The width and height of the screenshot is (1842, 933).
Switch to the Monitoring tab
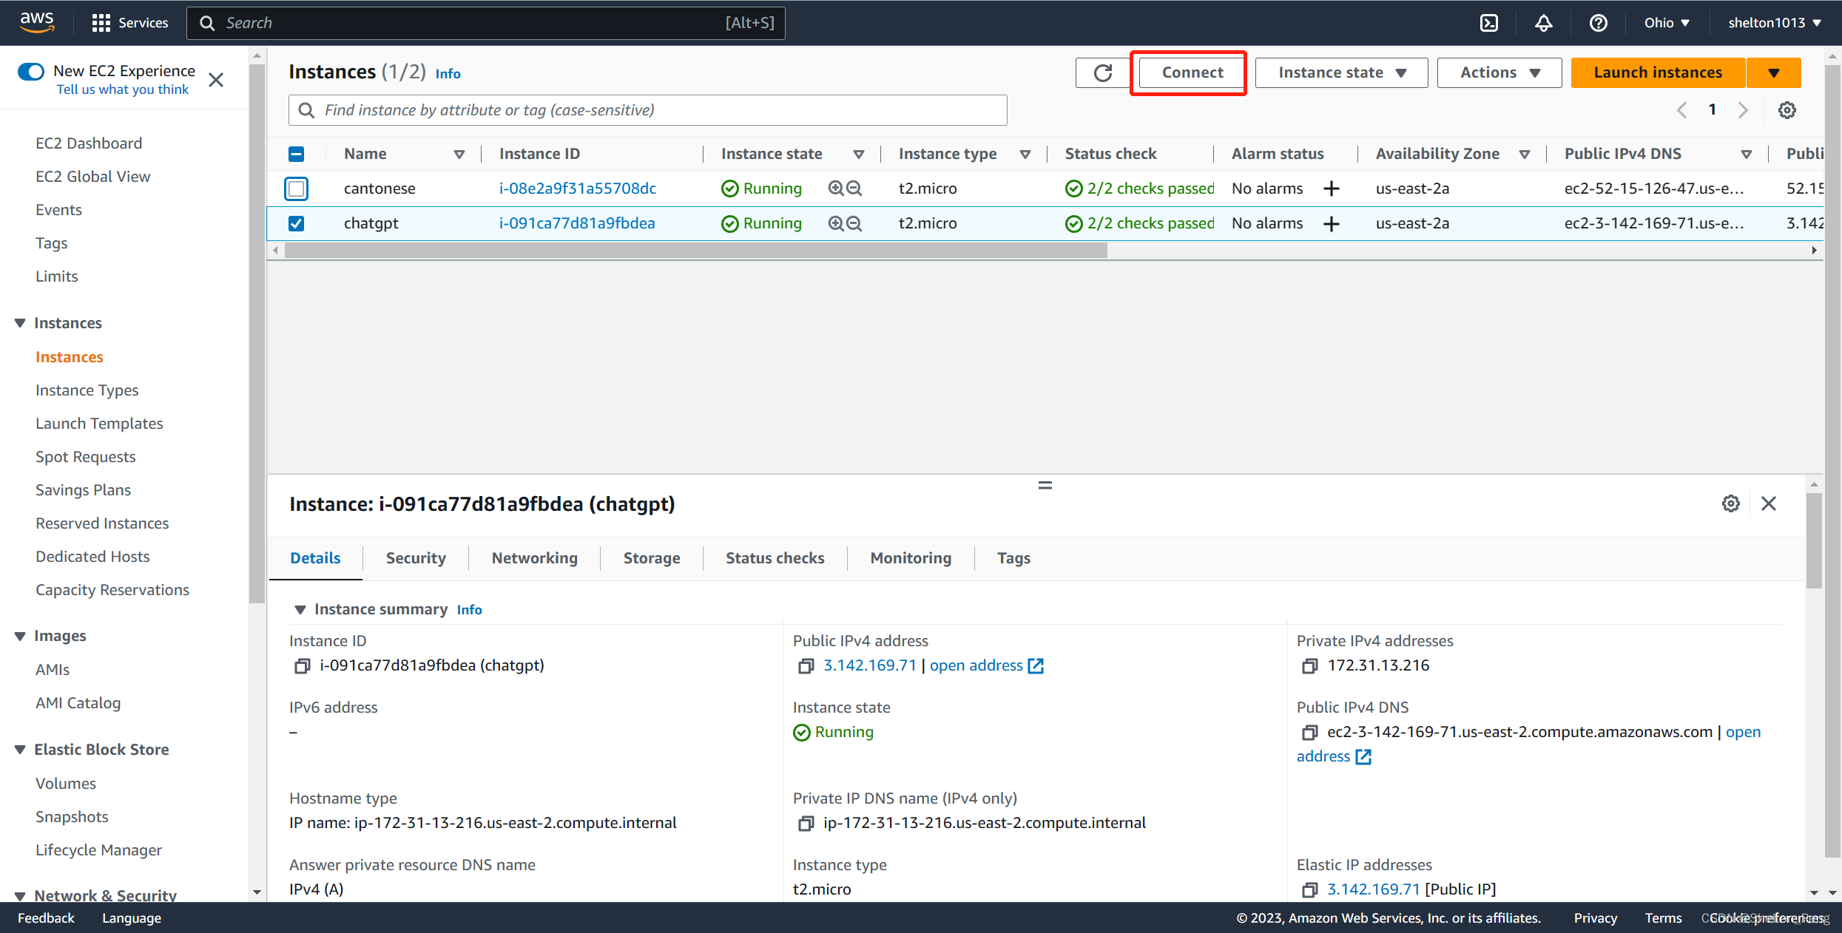[911, 558]
